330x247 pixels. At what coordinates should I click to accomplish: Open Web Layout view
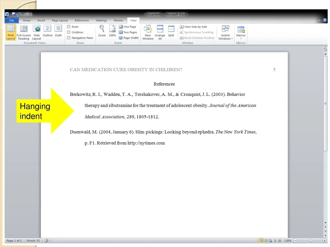(36, 32)
